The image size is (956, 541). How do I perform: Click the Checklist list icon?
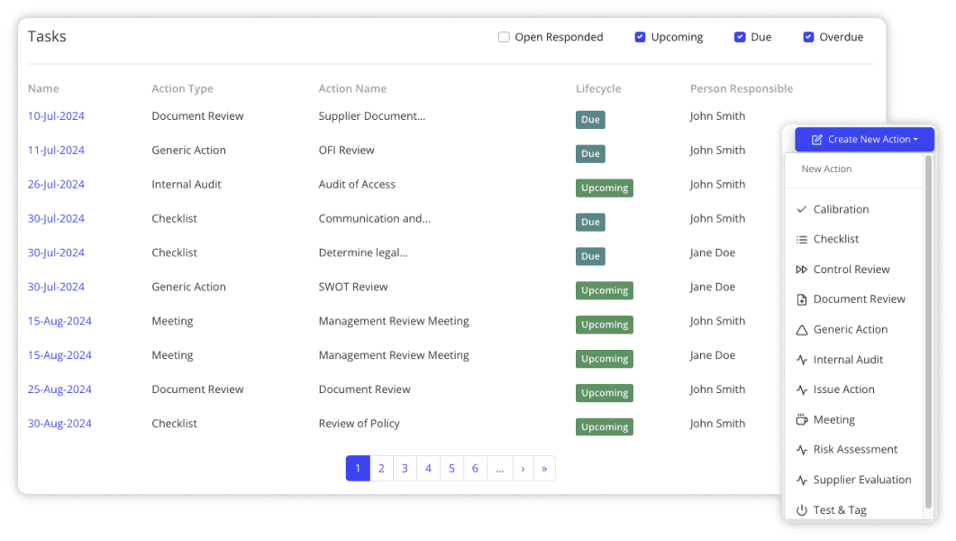pos(801,239)
